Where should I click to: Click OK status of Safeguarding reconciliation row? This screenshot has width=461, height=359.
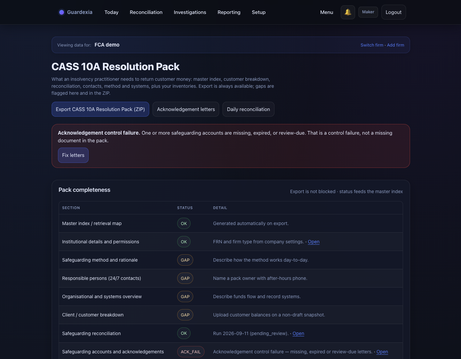(x=184, y=333)
